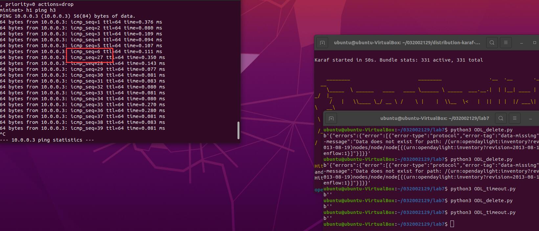This screenshot has height=231, width=539.
Task: Click the karaf terminal window title
Action: (407, 43)
